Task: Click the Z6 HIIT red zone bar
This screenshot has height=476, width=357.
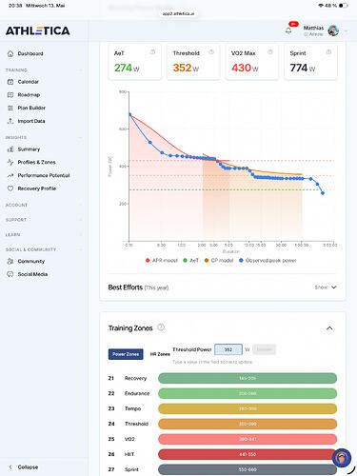Action: tap(248, 454)
